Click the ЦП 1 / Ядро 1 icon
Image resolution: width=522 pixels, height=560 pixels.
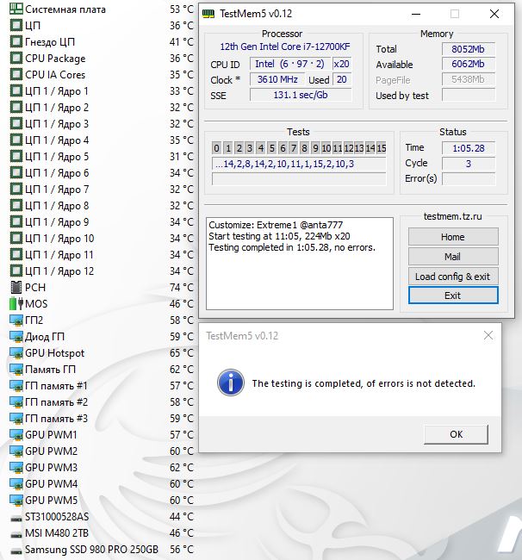point(16,91)
